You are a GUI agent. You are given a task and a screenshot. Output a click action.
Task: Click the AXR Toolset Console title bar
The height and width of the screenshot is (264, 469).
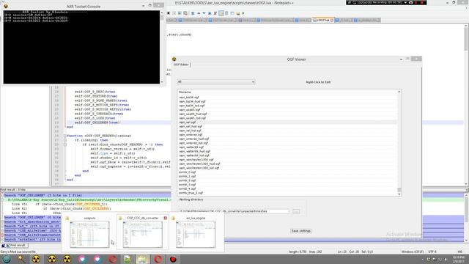83,6
